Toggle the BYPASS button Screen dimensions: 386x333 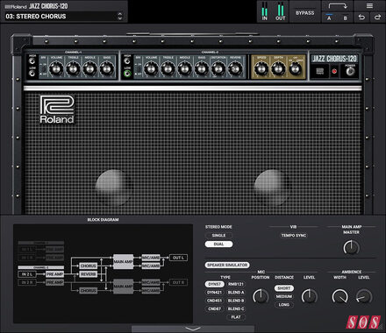[x=304, y=13]
